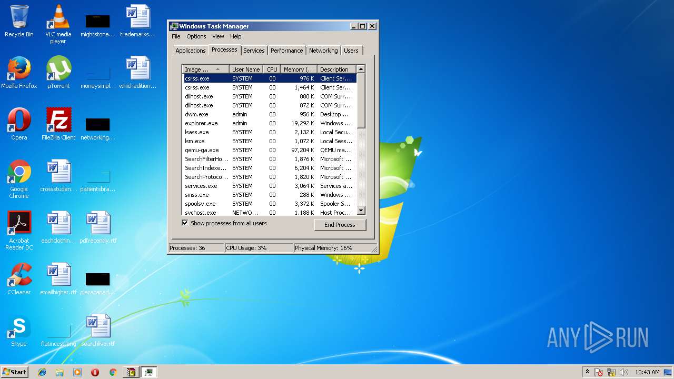This screenshot has width=674, height=379.
Task: Sort by User Name column header
Action: point(246,69)
